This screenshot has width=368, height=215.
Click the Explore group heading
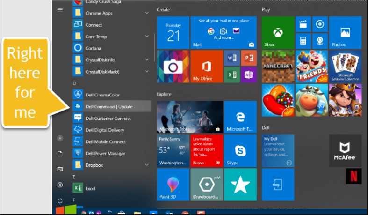[164, 94]
